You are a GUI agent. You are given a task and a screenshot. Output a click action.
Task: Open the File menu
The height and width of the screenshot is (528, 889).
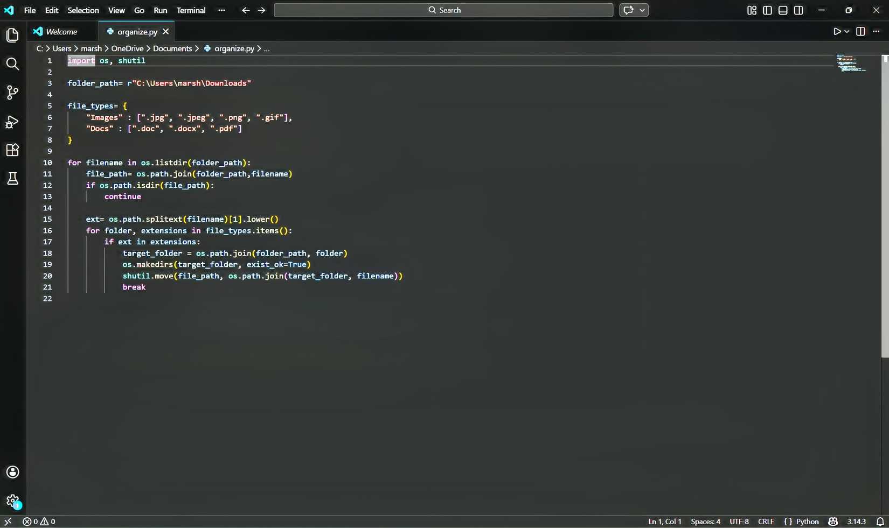tap(30, 10)
